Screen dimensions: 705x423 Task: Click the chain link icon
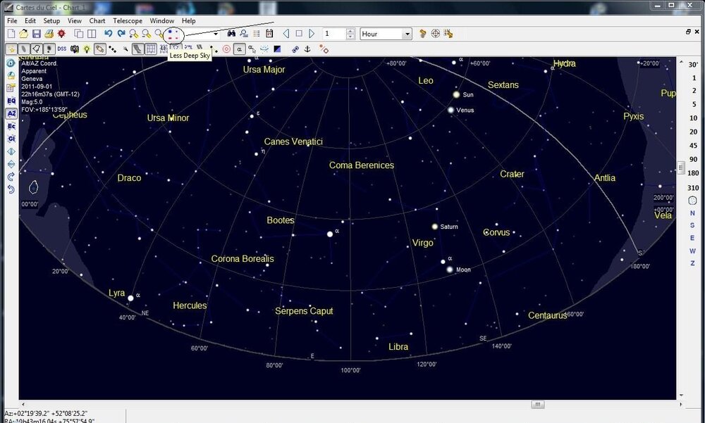click(295, 49)
